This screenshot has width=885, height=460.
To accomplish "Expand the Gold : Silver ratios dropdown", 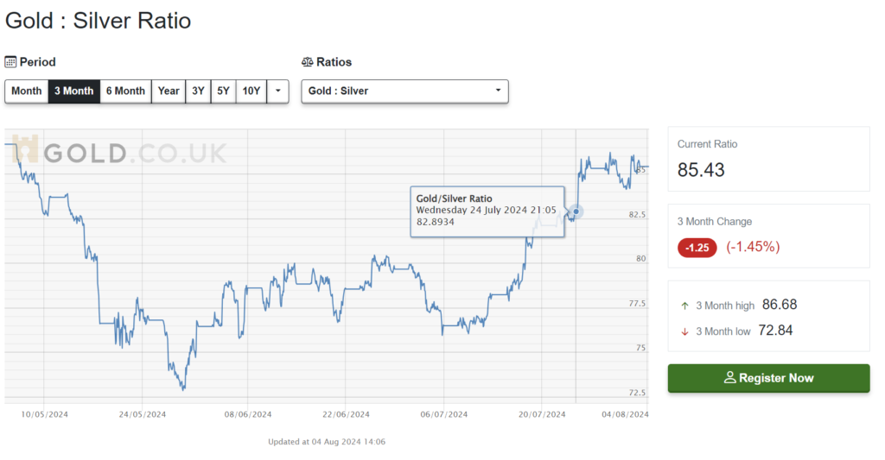I will pos(404,91).
